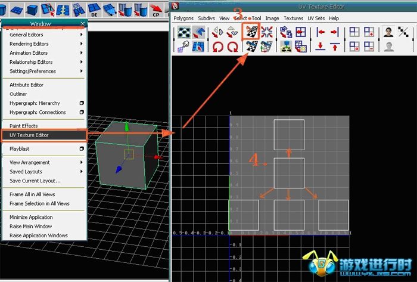This screenshot has height=282, width=417.
Task: Expand the Settings/Preferences submenu arrow
Action: (x=82, y=71)
